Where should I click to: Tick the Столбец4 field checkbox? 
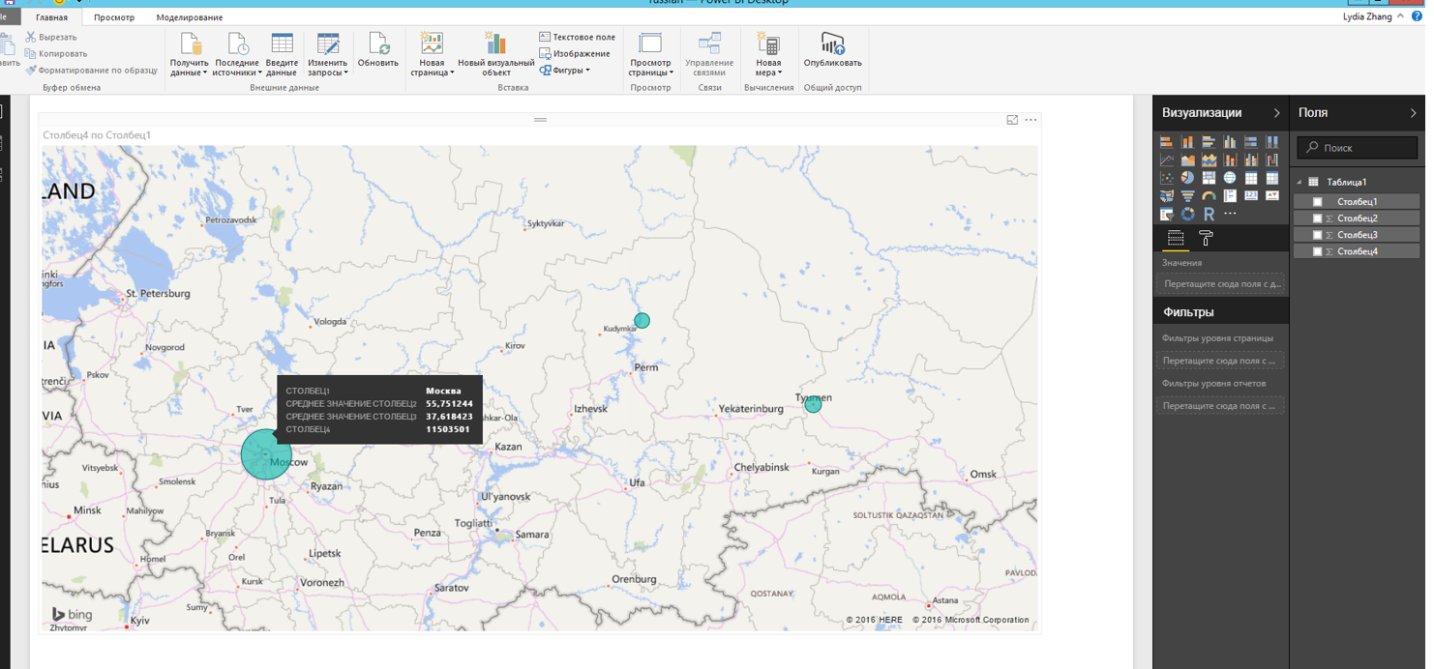pos(1317,251)
